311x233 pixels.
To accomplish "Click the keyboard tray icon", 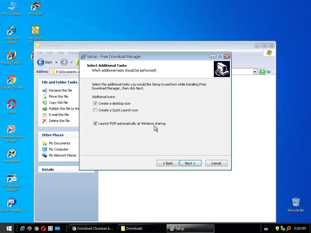I will coord(266,229).
